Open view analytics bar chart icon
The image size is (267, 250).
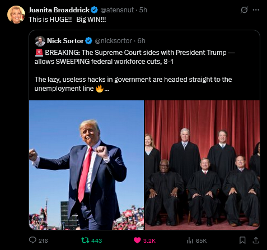pos(190,240)
